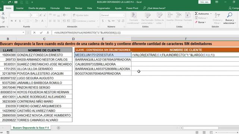Image resolution: width=239 pixels, height=134 pixels.
Task: Click the Inic. ses. sign-in button
Action: (204, 2)
